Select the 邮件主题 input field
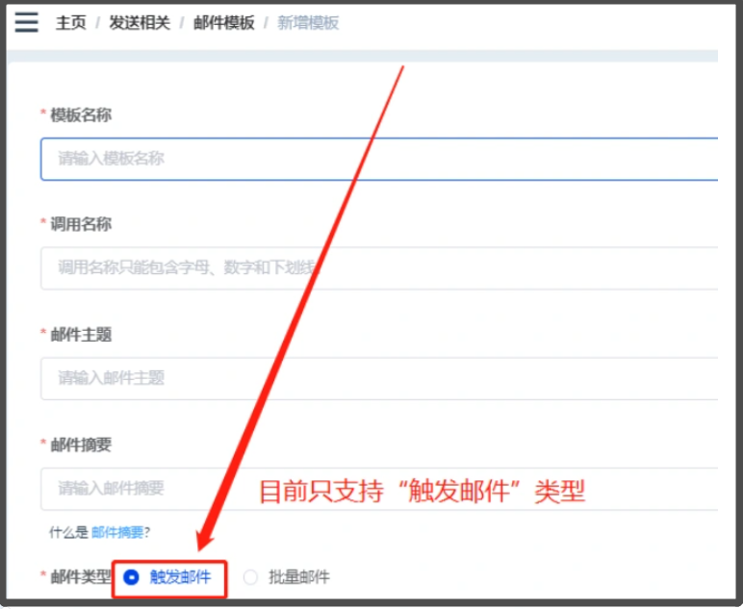The image size is (743, 609). click(x=379, y=378)
